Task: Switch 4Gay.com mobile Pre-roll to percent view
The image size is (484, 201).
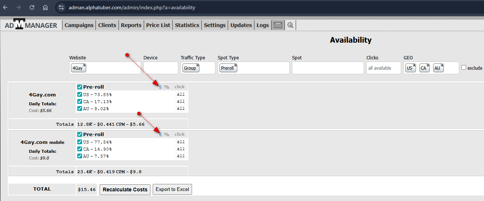Action: [167, 135]
